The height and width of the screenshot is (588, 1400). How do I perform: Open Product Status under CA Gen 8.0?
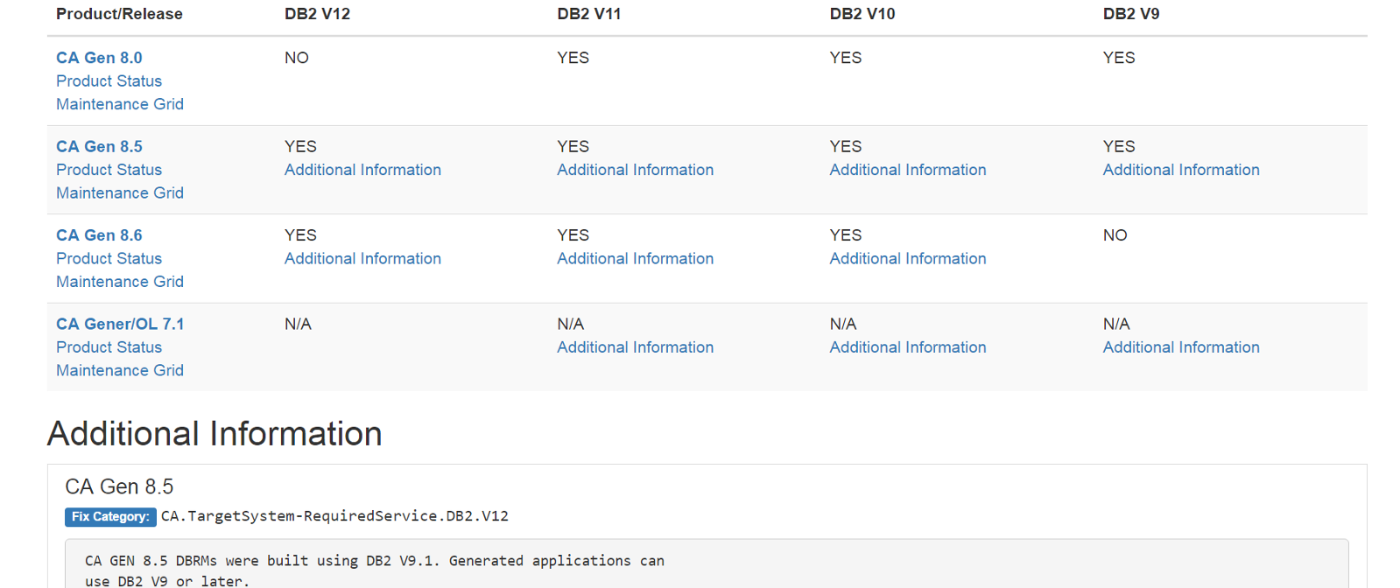[109, 80]
